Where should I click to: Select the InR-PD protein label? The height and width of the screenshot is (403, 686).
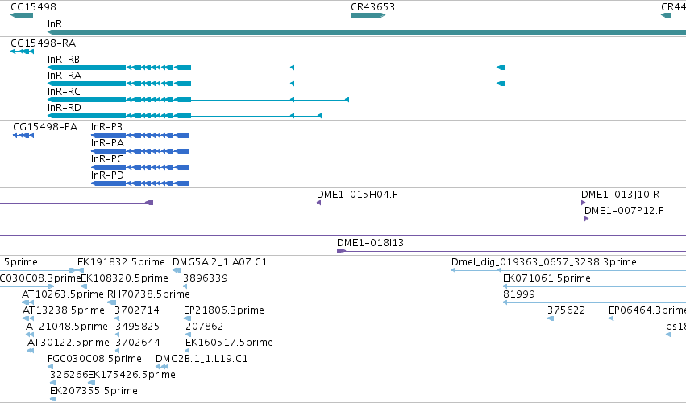click(x=108, y=175)
